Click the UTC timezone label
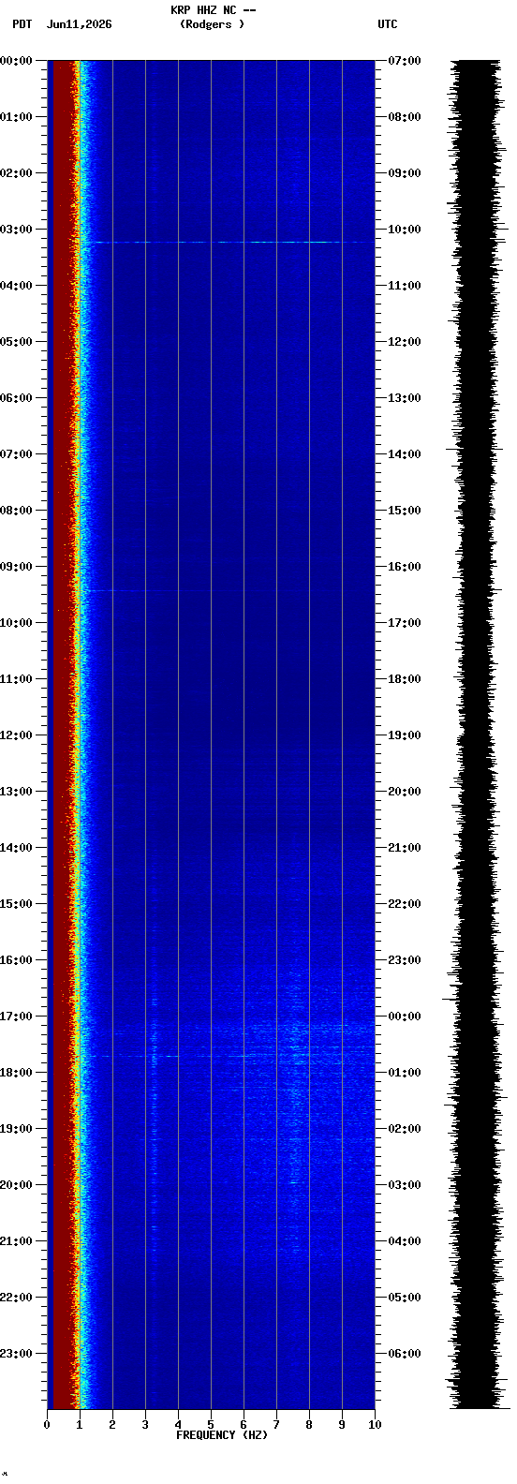Image resolution: width=517 pixels, height=1484 pixels. coord(388,24)
